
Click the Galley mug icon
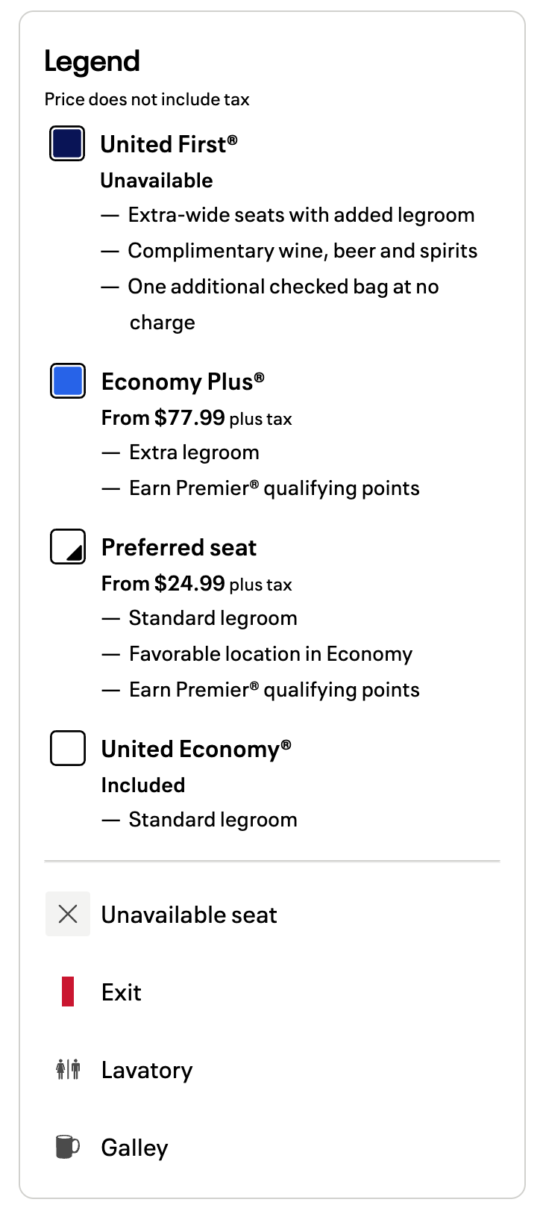pos(68,1147)
